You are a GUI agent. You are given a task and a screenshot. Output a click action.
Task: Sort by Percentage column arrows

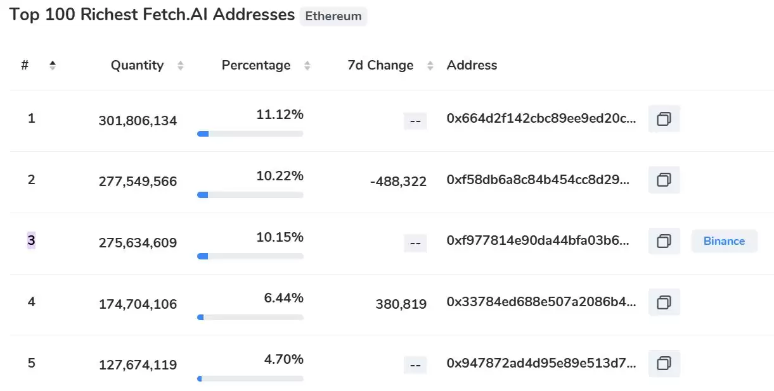307,65
